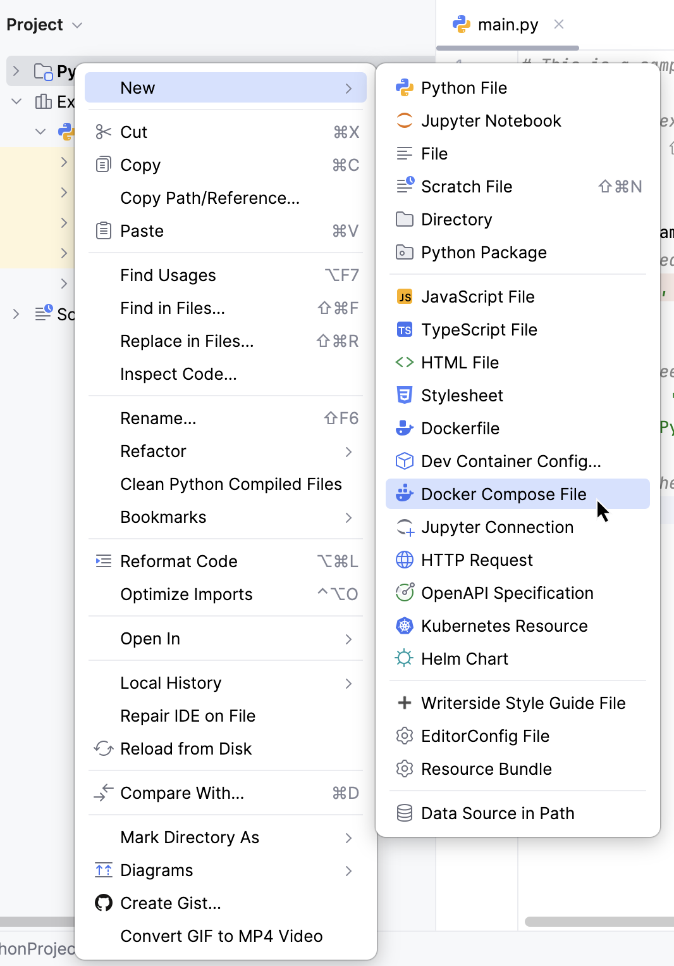Click the Stylesheet CSS icon

click(x=405, y=396)
